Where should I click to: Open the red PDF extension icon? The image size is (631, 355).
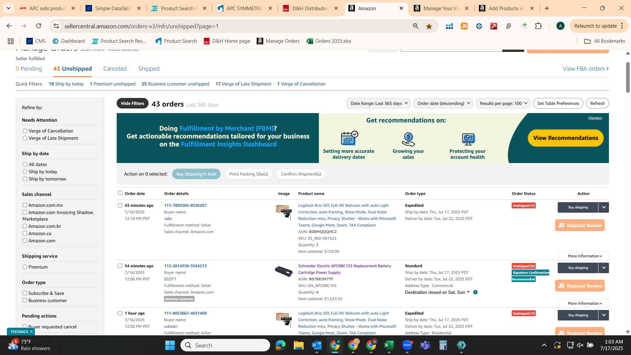(x=494, y=26)
